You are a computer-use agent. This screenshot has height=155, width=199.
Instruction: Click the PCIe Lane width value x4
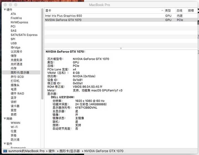pos(74,69)
